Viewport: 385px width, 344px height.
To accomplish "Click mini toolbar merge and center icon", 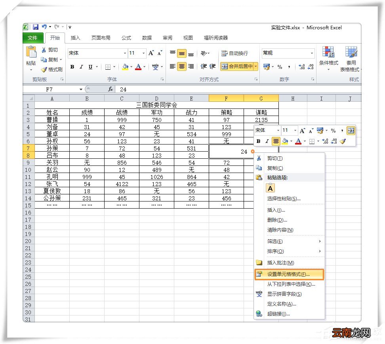I will click(x=351, y=131).
